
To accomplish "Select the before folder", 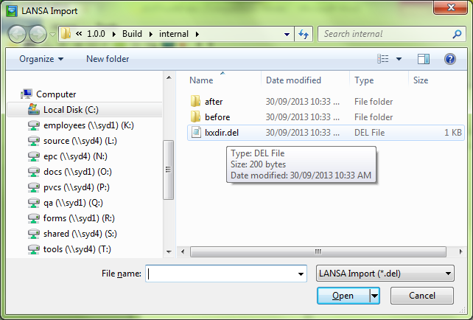I will point(217,117).
